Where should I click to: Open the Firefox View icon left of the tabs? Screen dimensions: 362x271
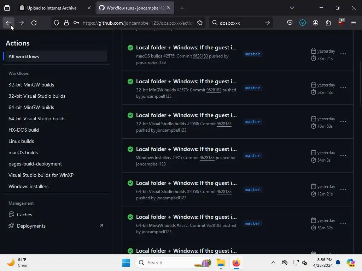click(7, 8)
